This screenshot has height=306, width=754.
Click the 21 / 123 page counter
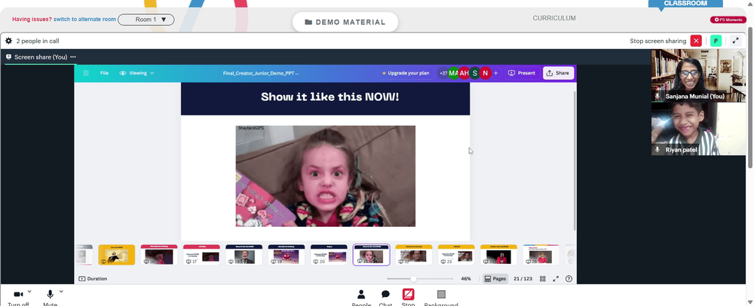(x=523, y=279)
